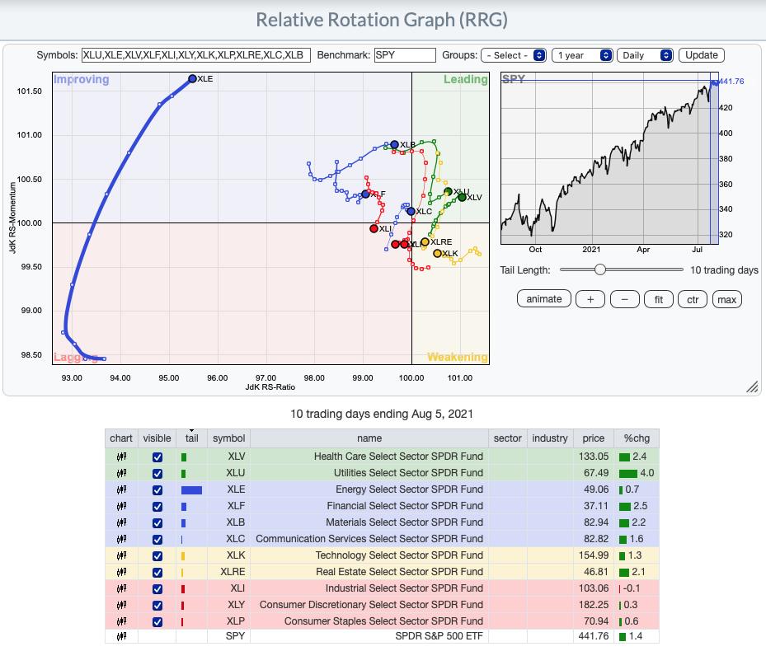Viewport: 766px width, 651px height.
Task: Focus the Benchmark input field
Action: 405,55
